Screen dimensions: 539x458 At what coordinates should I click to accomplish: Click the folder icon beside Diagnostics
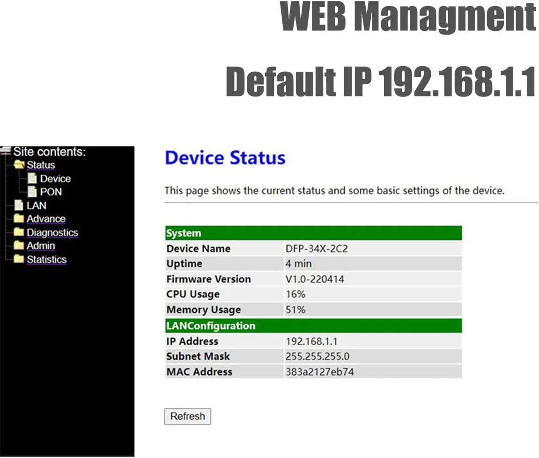point(19,232)
